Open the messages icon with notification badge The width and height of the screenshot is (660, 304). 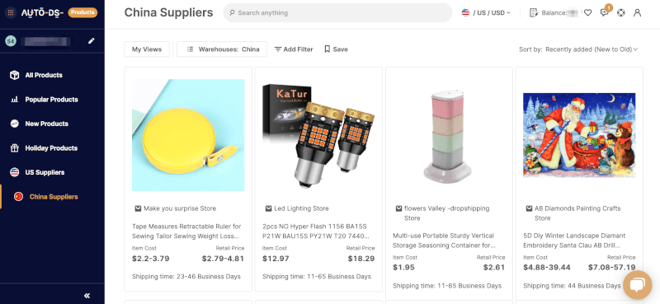tap(605, 12)
